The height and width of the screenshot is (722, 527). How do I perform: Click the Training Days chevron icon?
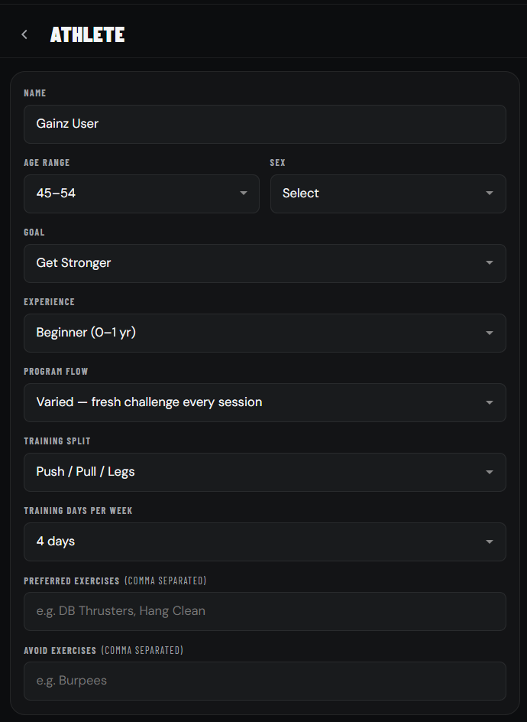point(489,541)
